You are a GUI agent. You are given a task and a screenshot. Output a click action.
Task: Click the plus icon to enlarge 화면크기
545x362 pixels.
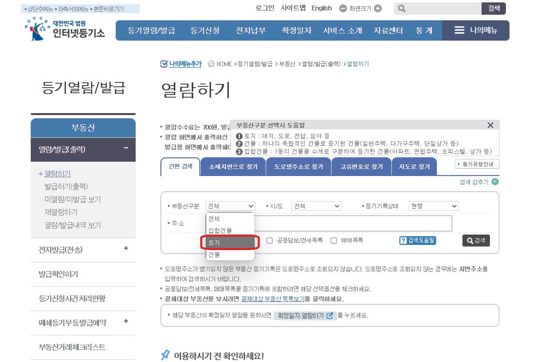[377, 8]
